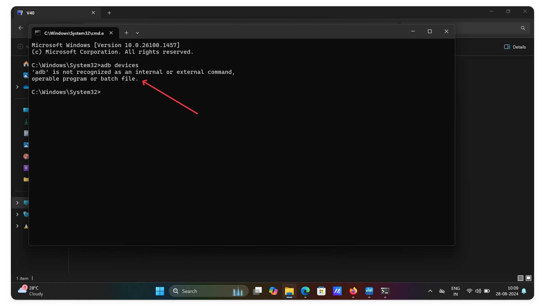Open File Explorer from the taskbar

289,291
